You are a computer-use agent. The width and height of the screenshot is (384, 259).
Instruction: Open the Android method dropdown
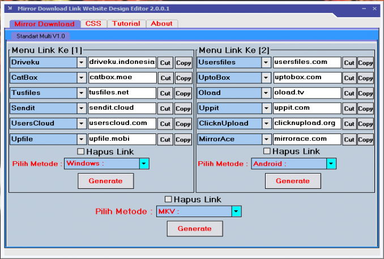pos(331,163)
